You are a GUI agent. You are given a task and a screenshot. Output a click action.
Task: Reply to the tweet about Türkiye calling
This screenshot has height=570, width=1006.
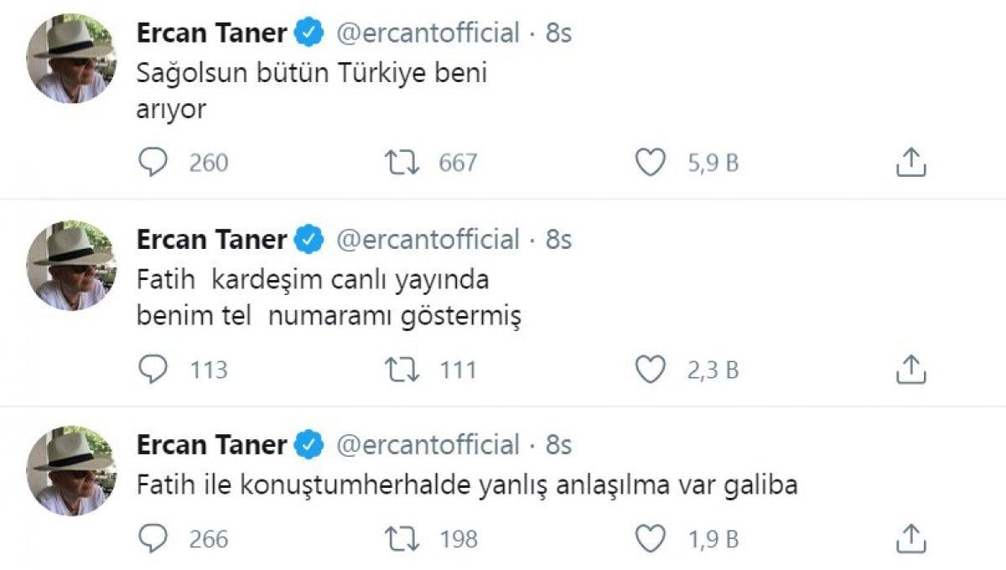tap(153, 163)
